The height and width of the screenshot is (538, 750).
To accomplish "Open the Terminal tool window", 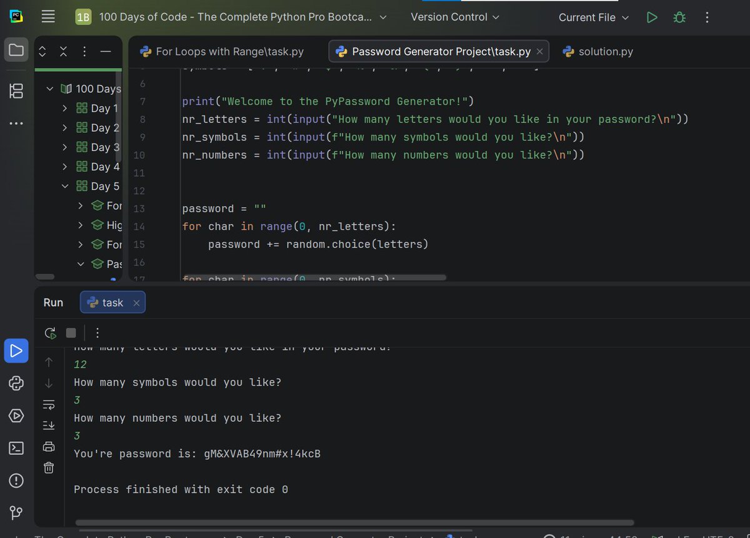I will tap(16, 448).
